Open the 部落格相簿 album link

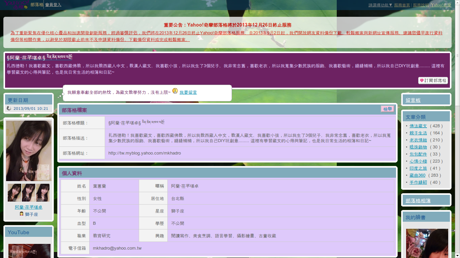click(x=418, y=201)
